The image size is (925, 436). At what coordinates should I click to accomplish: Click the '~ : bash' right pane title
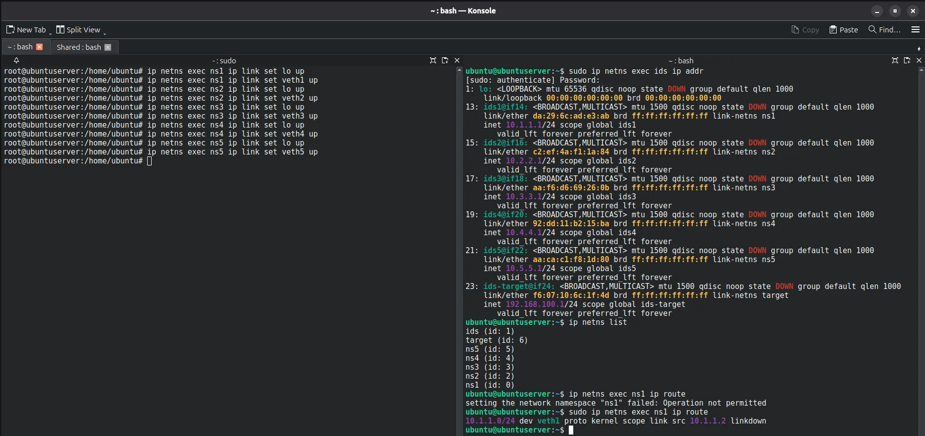(x=681, y=61)
